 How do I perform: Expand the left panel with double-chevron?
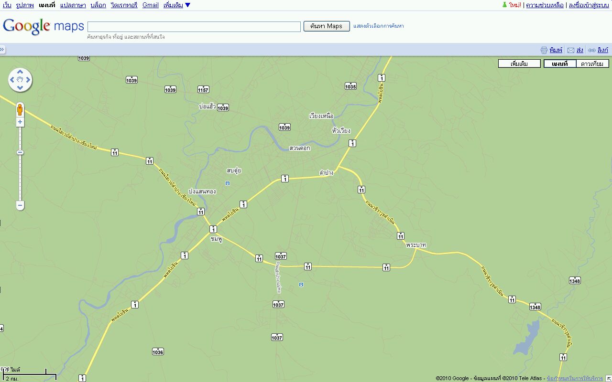[x=2, y=49]
